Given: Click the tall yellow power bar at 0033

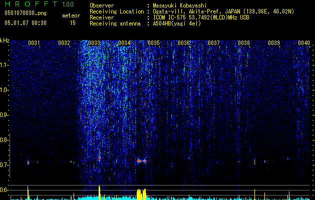Looking at the screenshot, I should pos(99,193).
